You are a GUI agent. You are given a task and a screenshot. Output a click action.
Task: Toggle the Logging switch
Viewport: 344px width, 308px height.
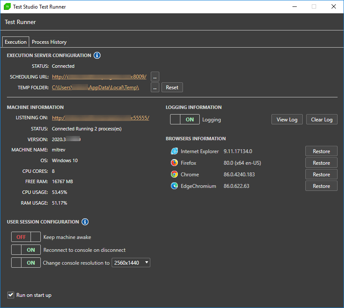click(185, 119)
